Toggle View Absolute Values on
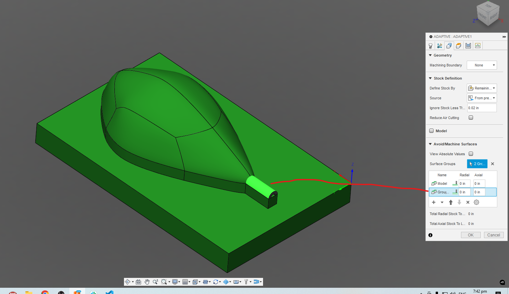This screenshot has height=294, width=509. (x=471, y=154)
